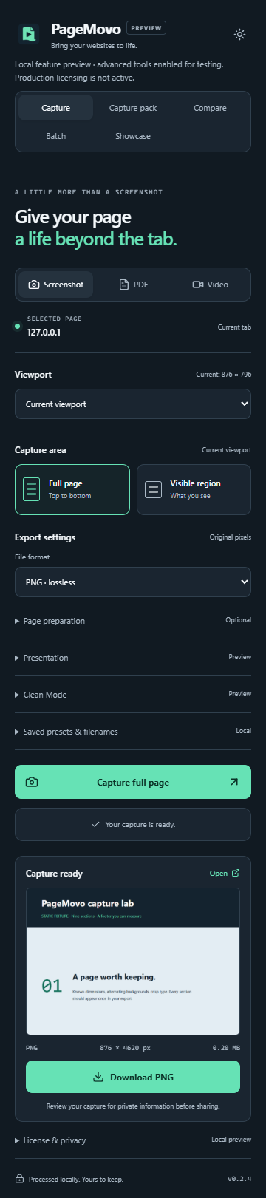Click the '0.20 MB' file size text
266x1198 pixels.
(x=226, y=1047)
